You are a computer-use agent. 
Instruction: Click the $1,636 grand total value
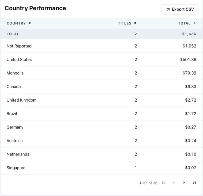coord(189,34)
